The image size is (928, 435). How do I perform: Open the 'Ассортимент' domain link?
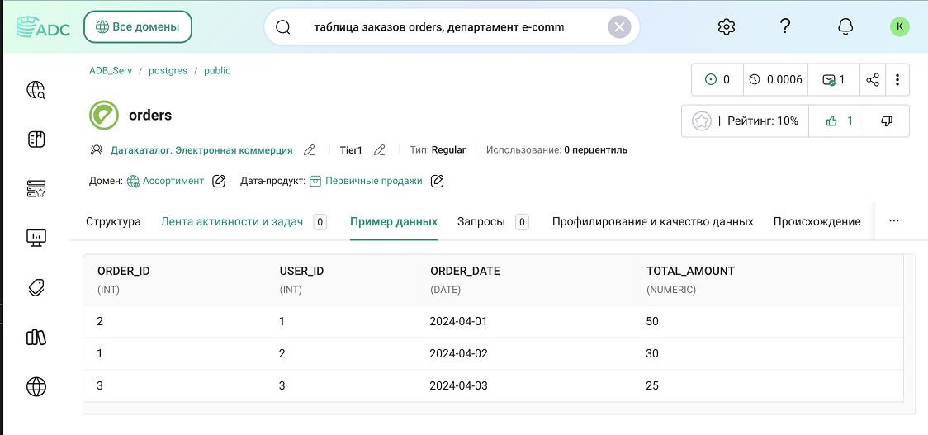tap(173, 181)
